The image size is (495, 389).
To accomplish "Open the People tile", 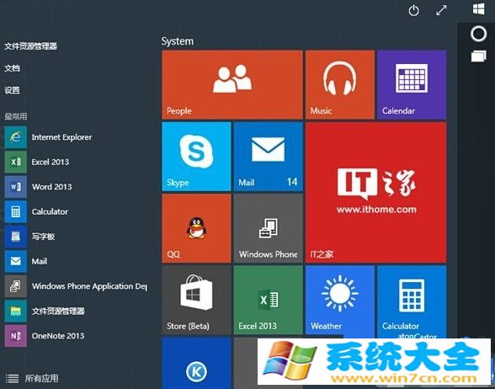I will point(232,84).
